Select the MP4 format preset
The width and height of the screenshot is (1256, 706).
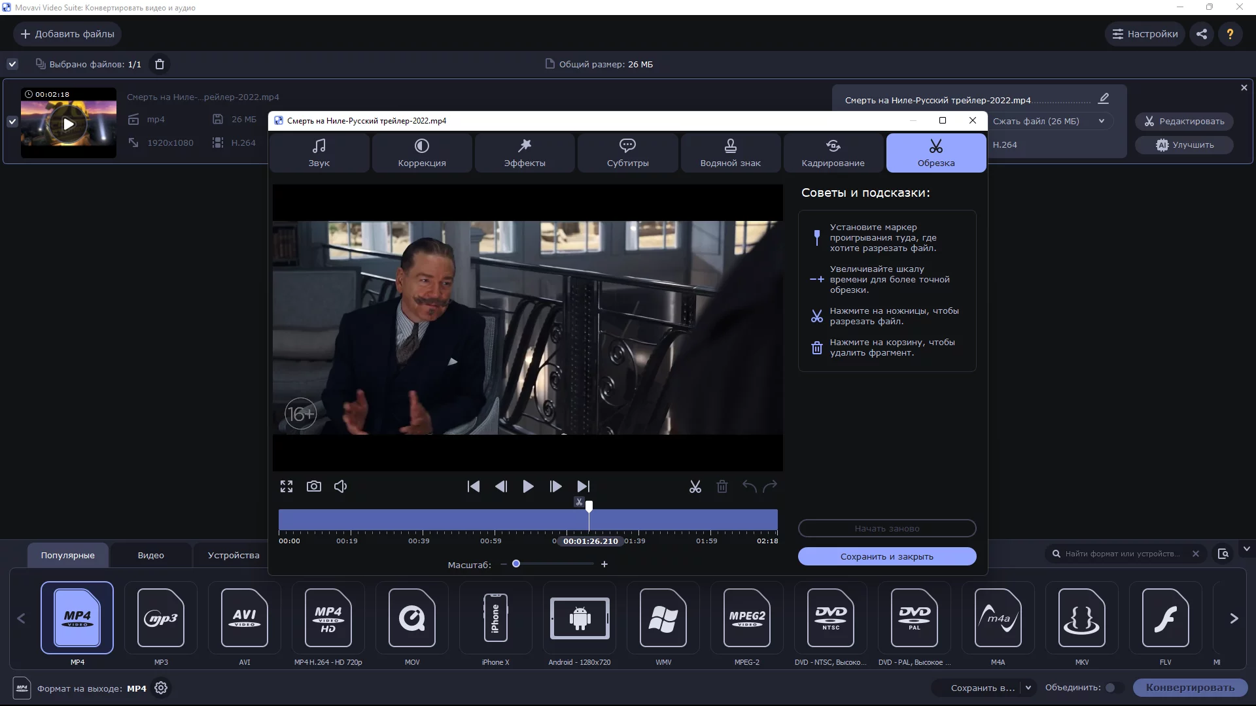click(x=77, y=618)
